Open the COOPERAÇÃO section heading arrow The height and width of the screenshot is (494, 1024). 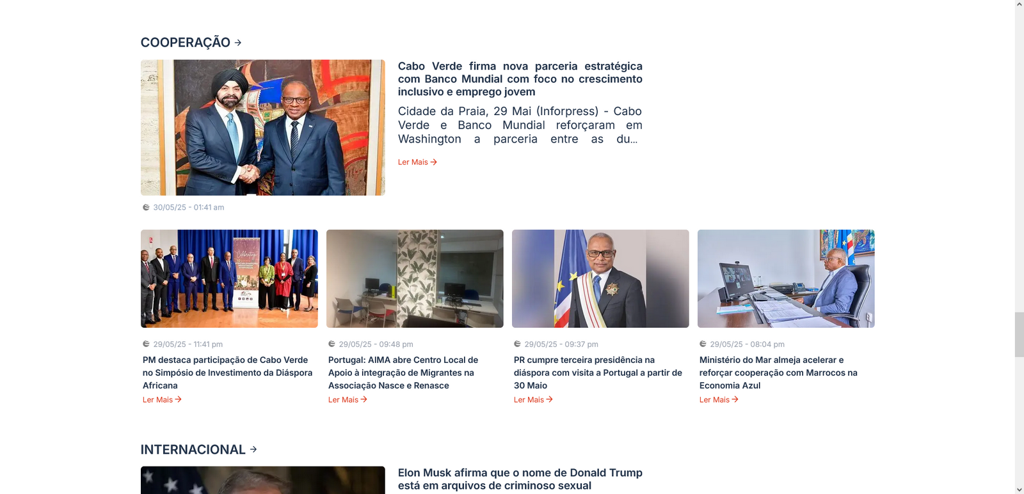(x=238, y=43)
